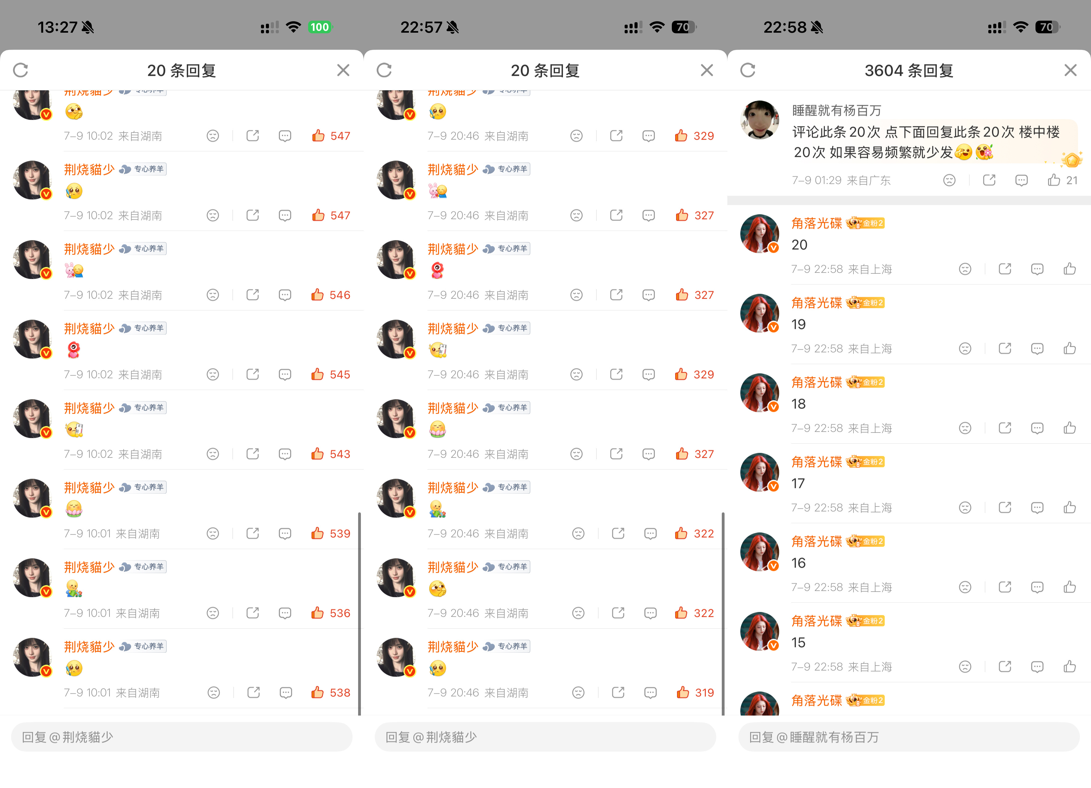Comment on 角落光碟's reply '18'

pyautogui.click(x=1037, y=429)
